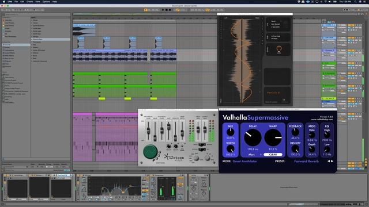This screenshot has width=369, height=207.
Task: Open the Help menu
Action: [x=55, y=2]
